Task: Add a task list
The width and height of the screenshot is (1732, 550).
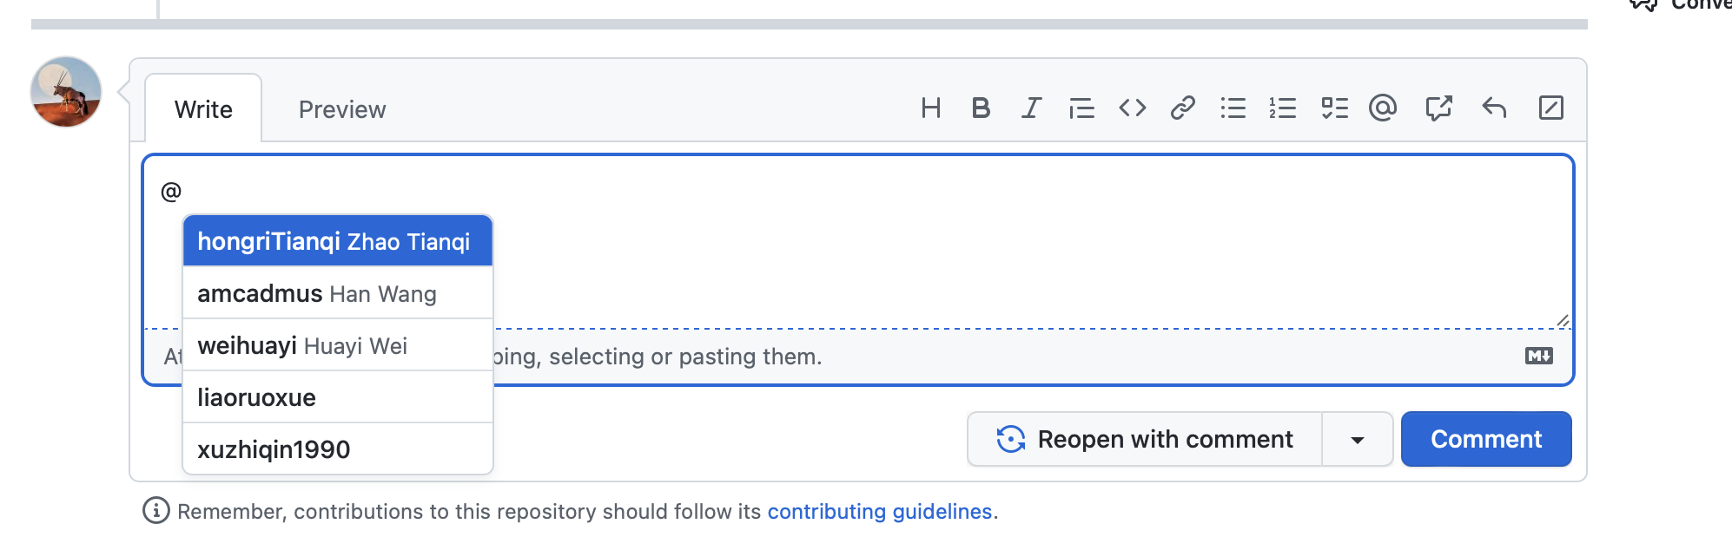Action: [1334, 108]
